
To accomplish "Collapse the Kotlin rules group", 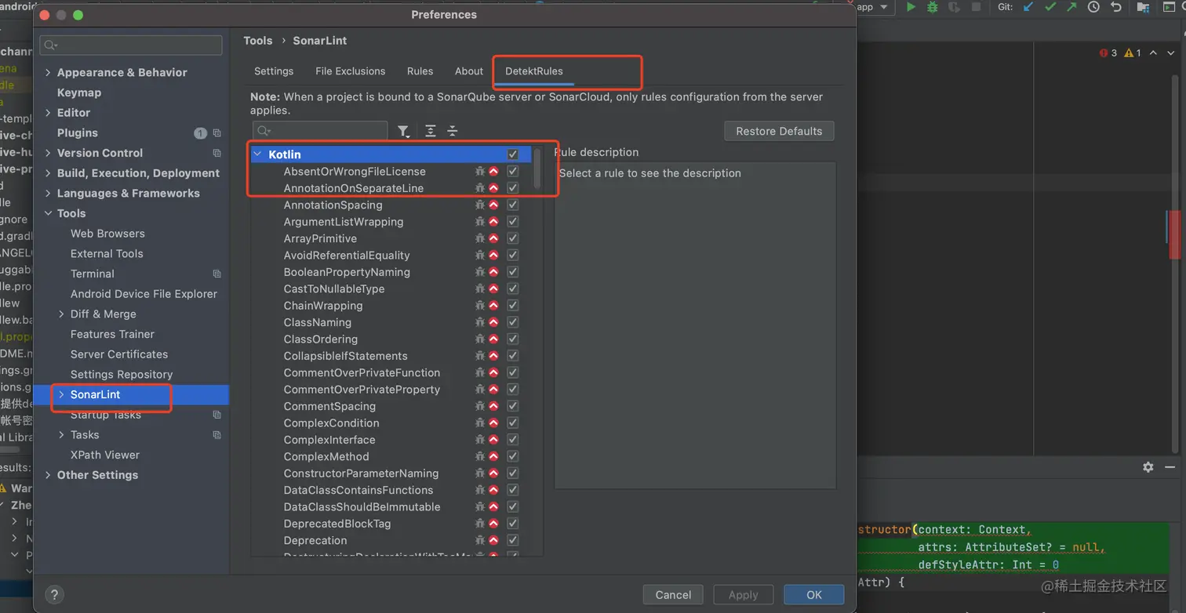I will (257, 154).
